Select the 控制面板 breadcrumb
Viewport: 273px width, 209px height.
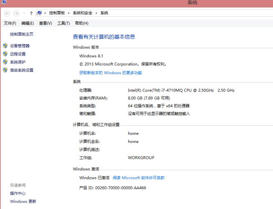coord(57,13)
